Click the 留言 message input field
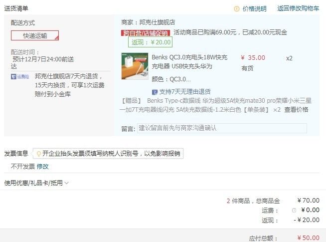The image size is (326, 242). coord(222,128)
